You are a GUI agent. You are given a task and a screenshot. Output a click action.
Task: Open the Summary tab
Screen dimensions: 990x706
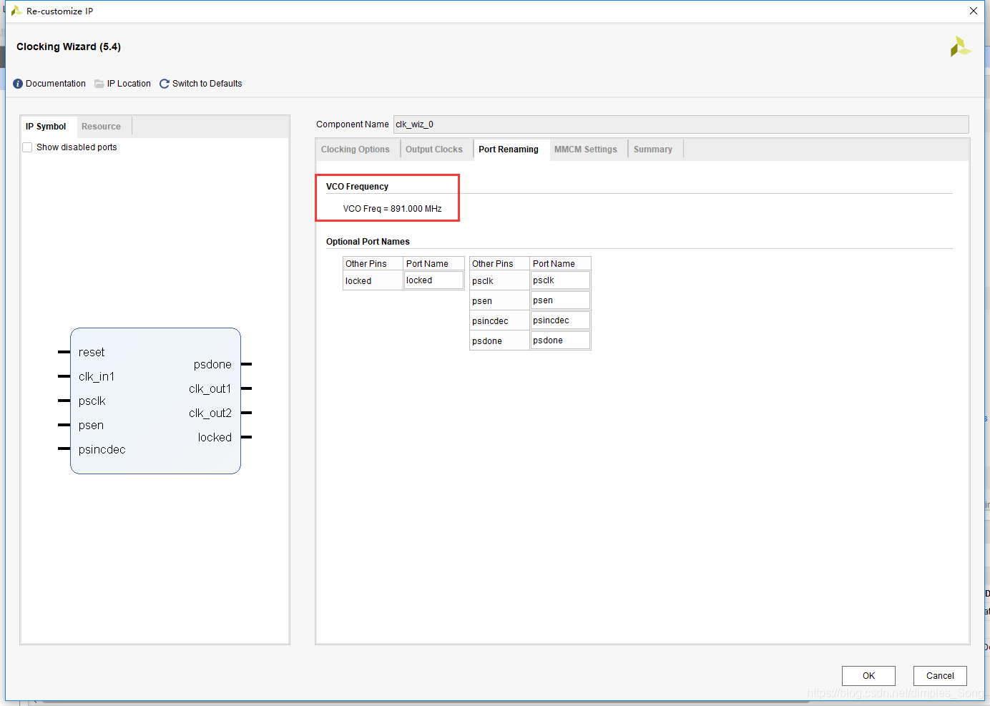tap(653, 149)
